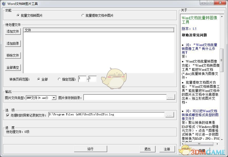Click the 帮助及常见问题 heading
Viewport: 228px width, 157px height.
194,35
